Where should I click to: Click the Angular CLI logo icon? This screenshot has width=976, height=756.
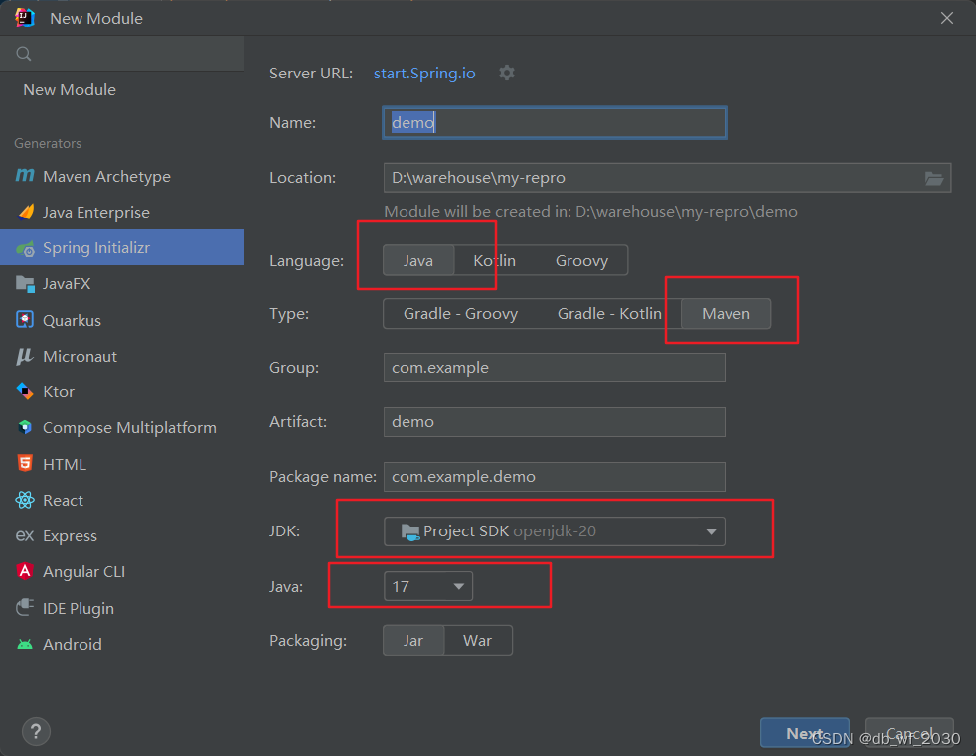click(x=25, y=571)
